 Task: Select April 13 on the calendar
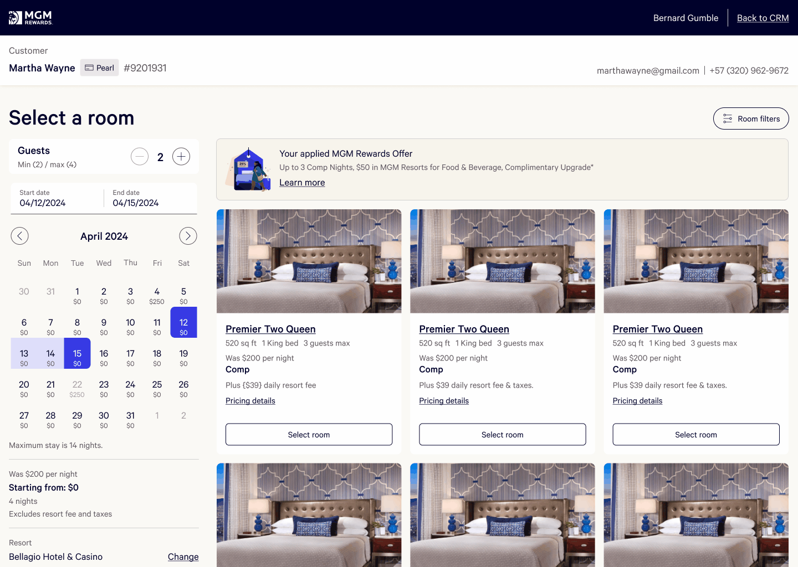[x=24, y=353]
